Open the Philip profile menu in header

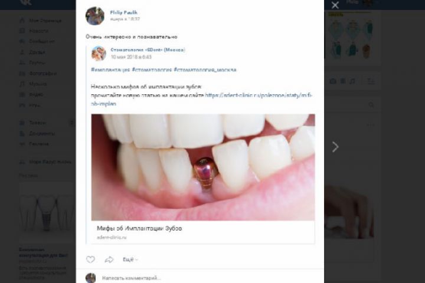(362, 3)
